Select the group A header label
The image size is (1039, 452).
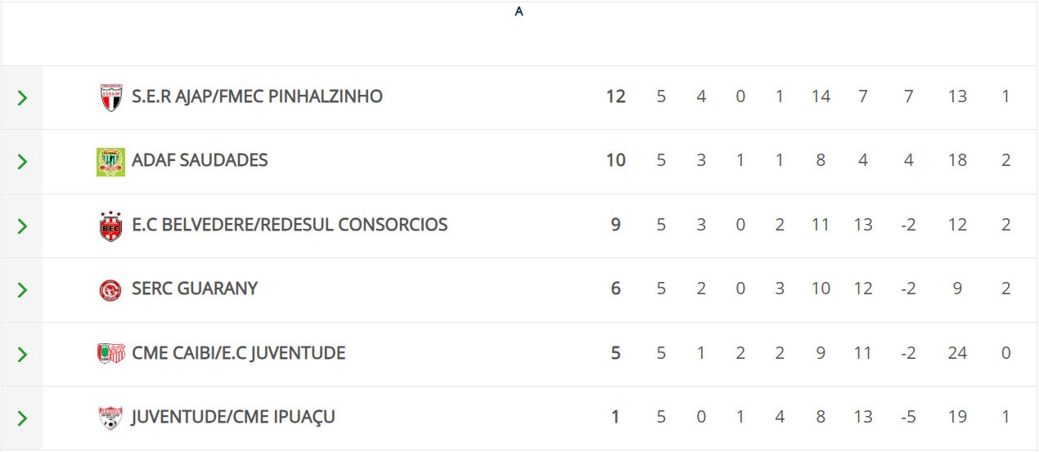(519, 12)
